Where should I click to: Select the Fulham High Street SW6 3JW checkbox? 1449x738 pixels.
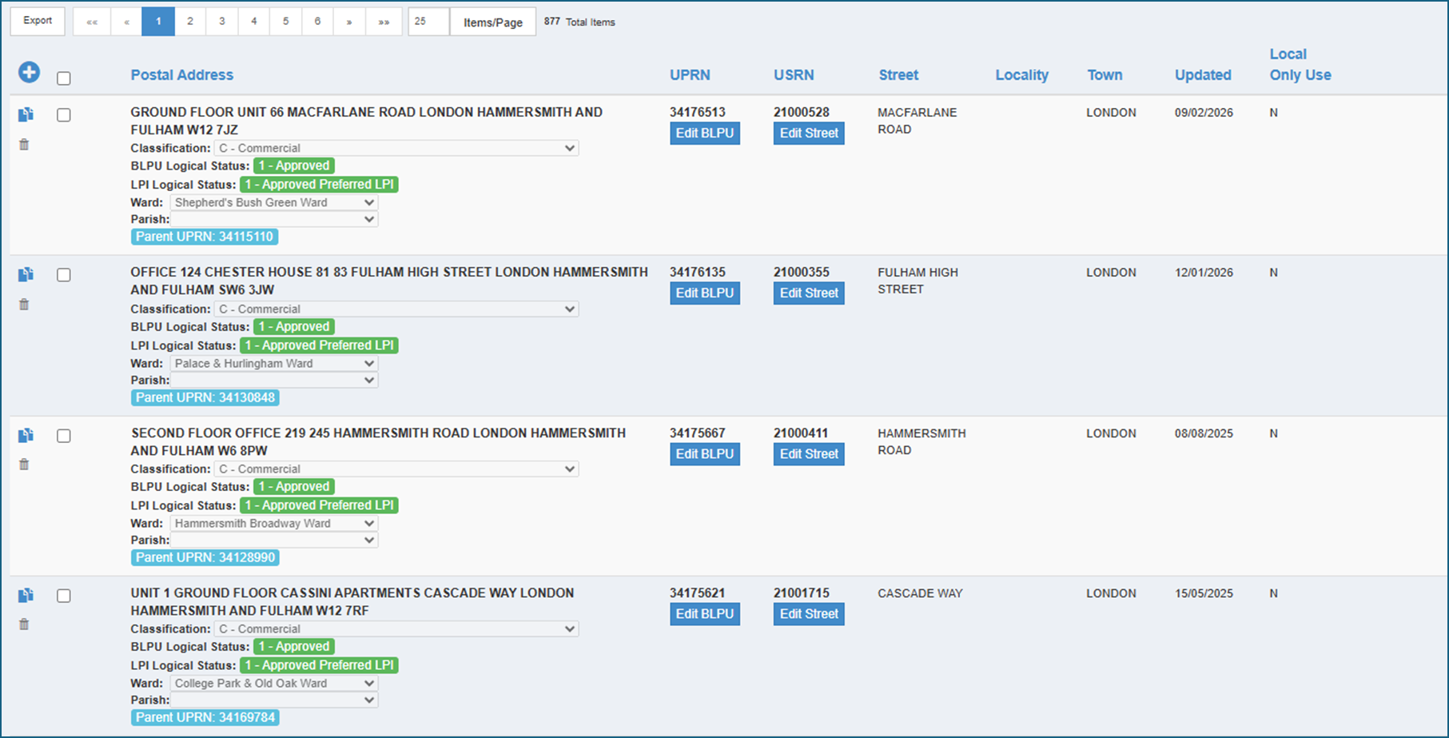[64, 275]
